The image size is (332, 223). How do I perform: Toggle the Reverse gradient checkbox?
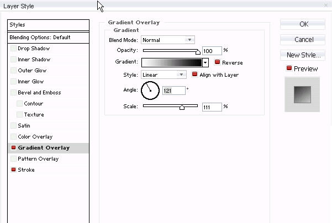(217, 62)
